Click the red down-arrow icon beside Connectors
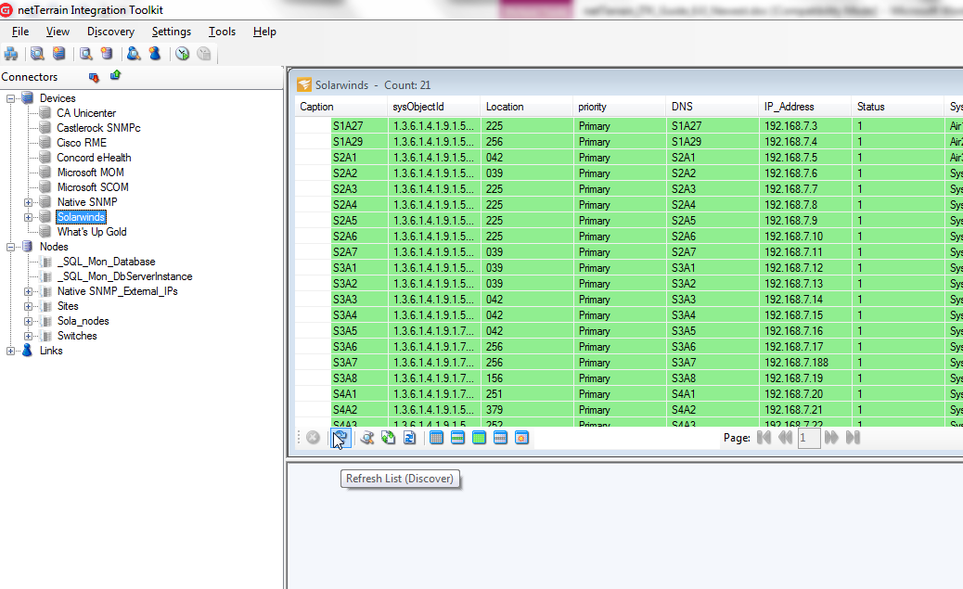963x589 pixels. pyautogui.click(x=94, y=77)
